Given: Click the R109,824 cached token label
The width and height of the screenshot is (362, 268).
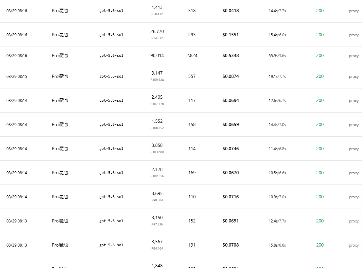Looking at the screenshot, I should 157,80.
